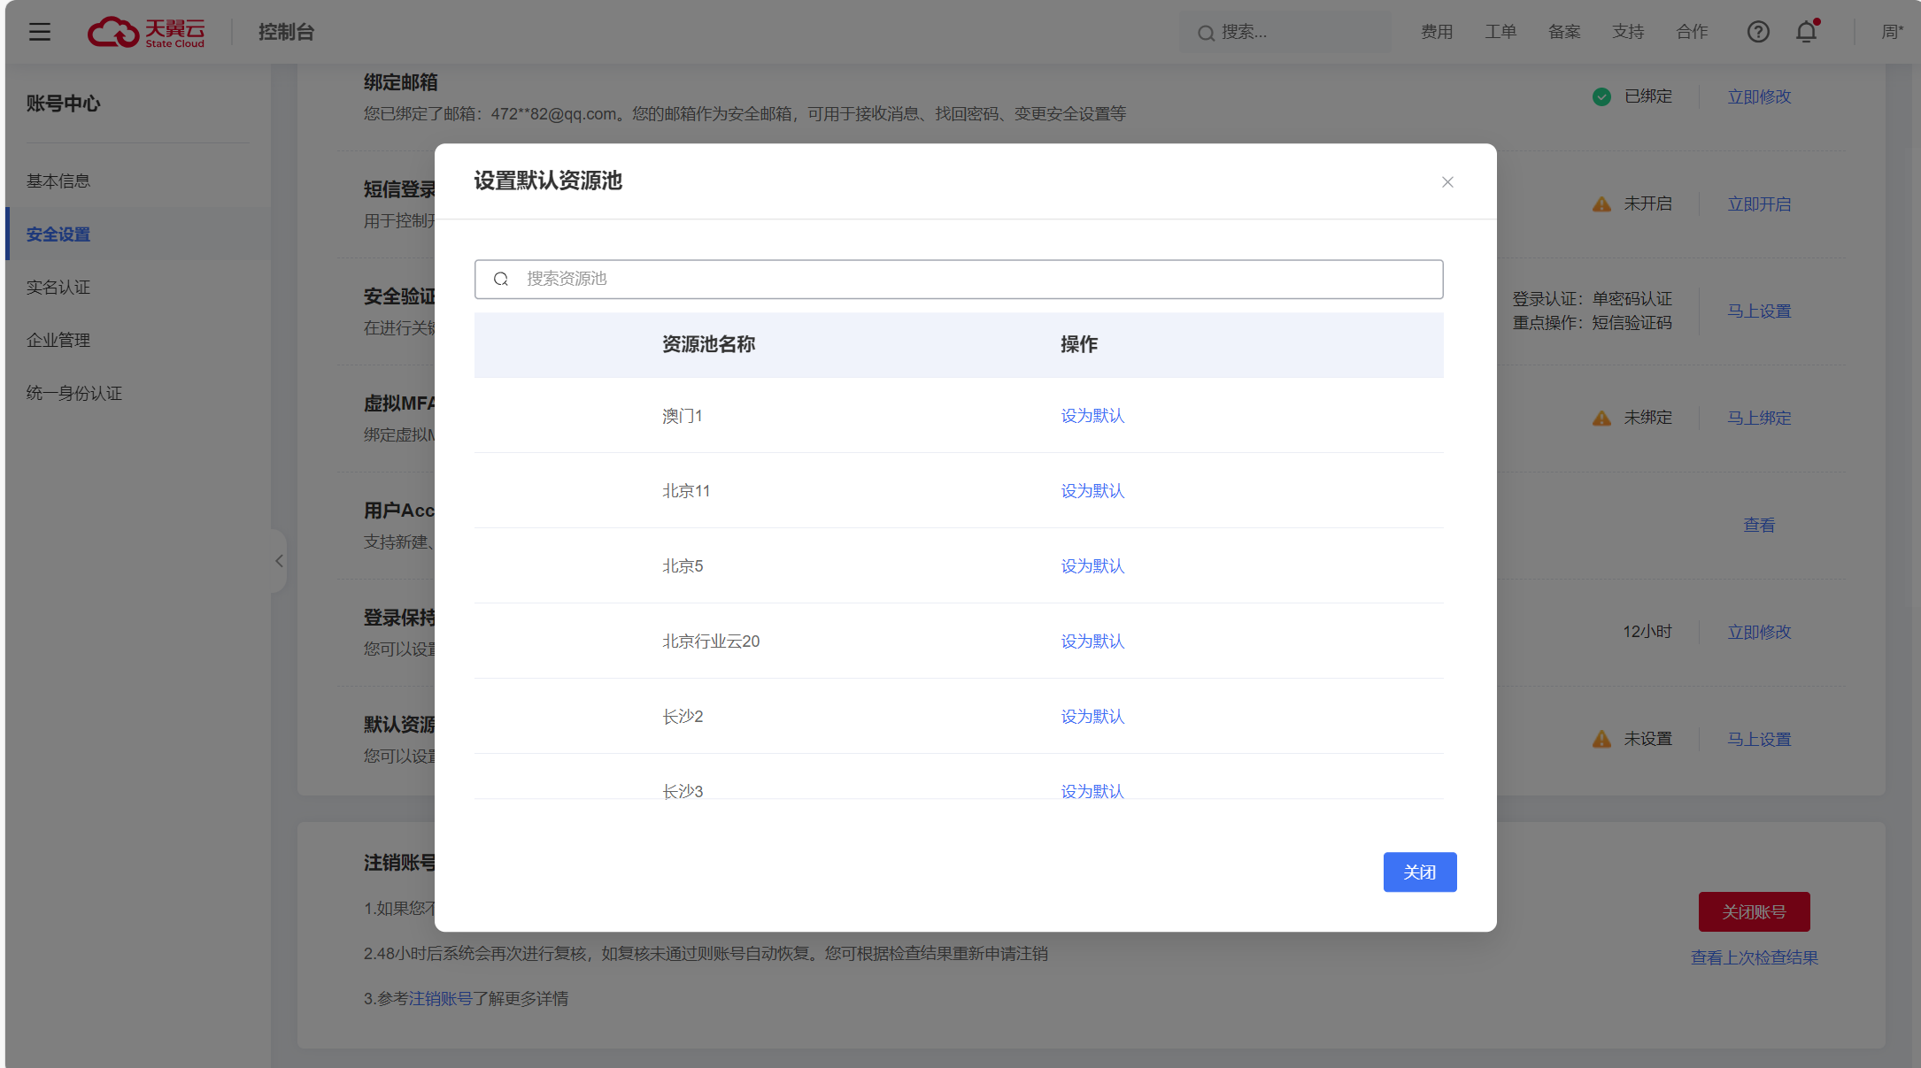Open the 注销账号 help link
This screenshot has width=1921, height=1068.
click(x=440, y=999)
